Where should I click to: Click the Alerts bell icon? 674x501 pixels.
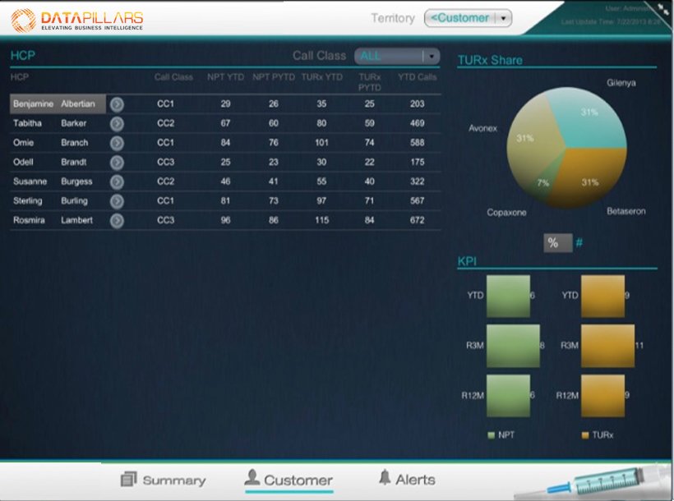pyautogui.click(x=385, y=477)
